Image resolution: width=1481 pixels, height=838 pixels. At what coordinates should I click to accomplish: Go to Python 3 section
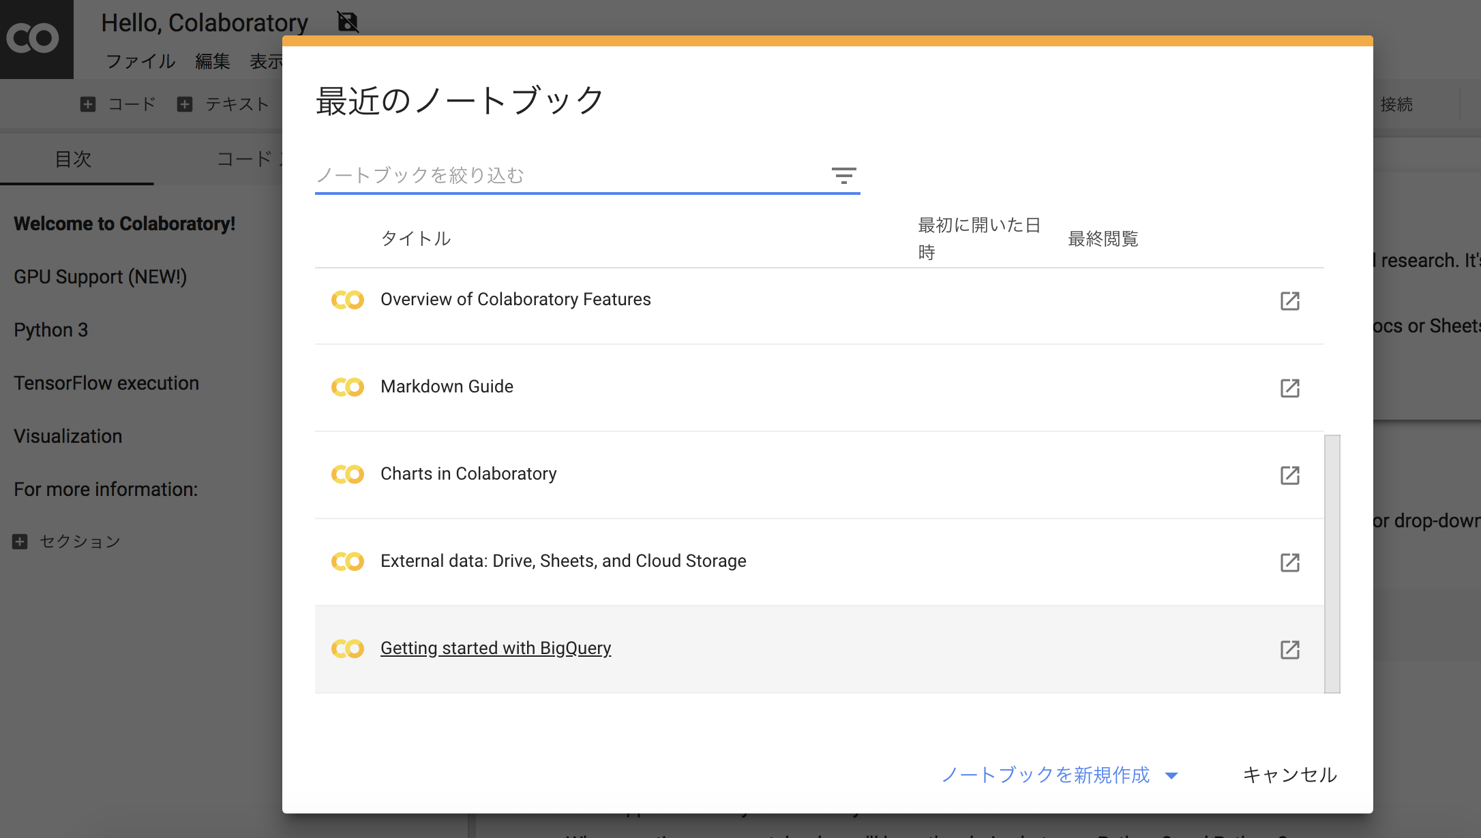pos(51,330)
